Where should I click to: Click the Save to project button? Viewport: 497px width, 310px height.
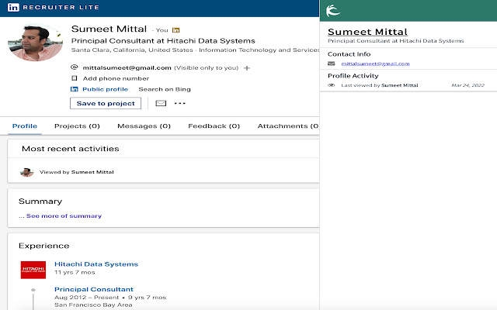pyautogui.click(x=106, y=103)
